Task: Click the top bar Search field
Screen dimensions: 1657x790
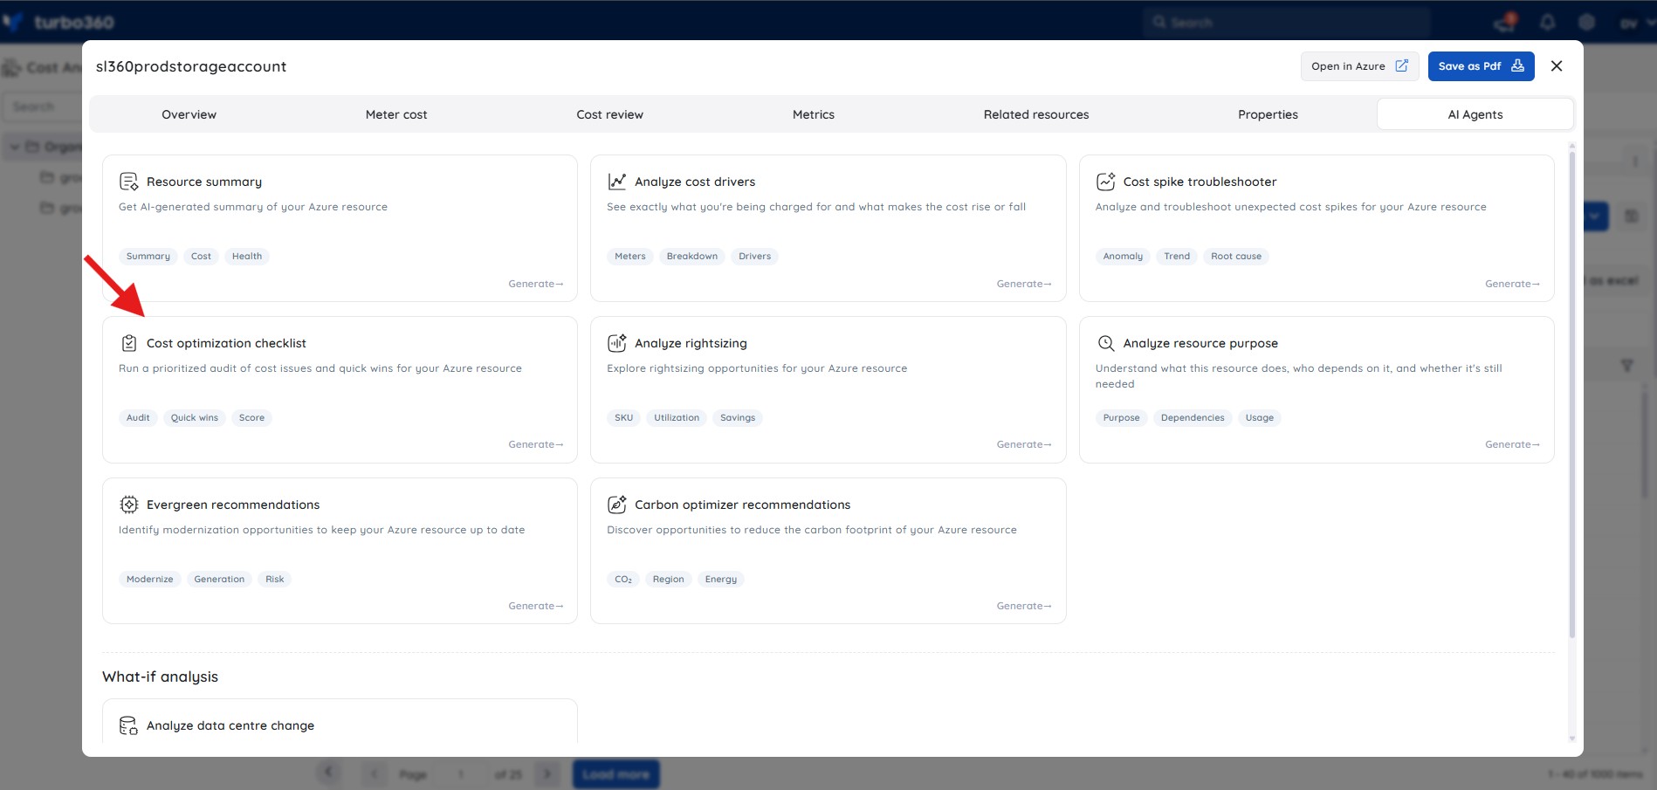Action: coord(1288,22)
